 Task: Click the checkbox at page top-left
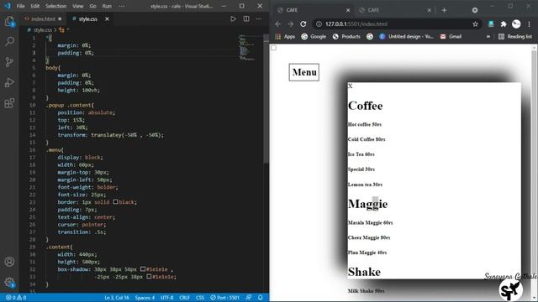pos(273,48)
